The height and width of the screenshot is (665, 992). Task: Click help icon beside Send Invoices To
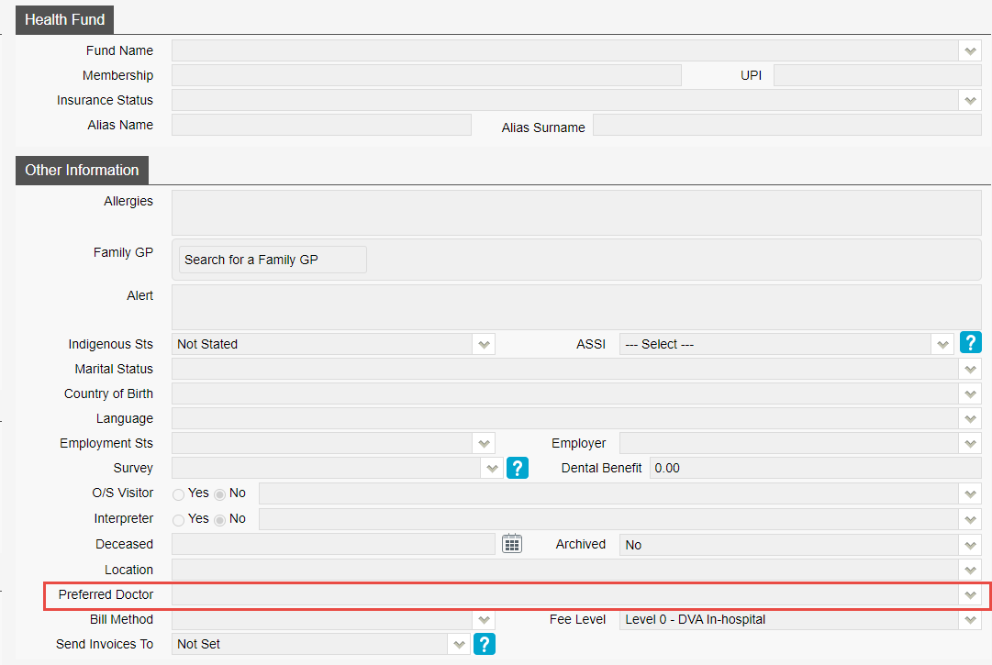(x=485, y=644)
